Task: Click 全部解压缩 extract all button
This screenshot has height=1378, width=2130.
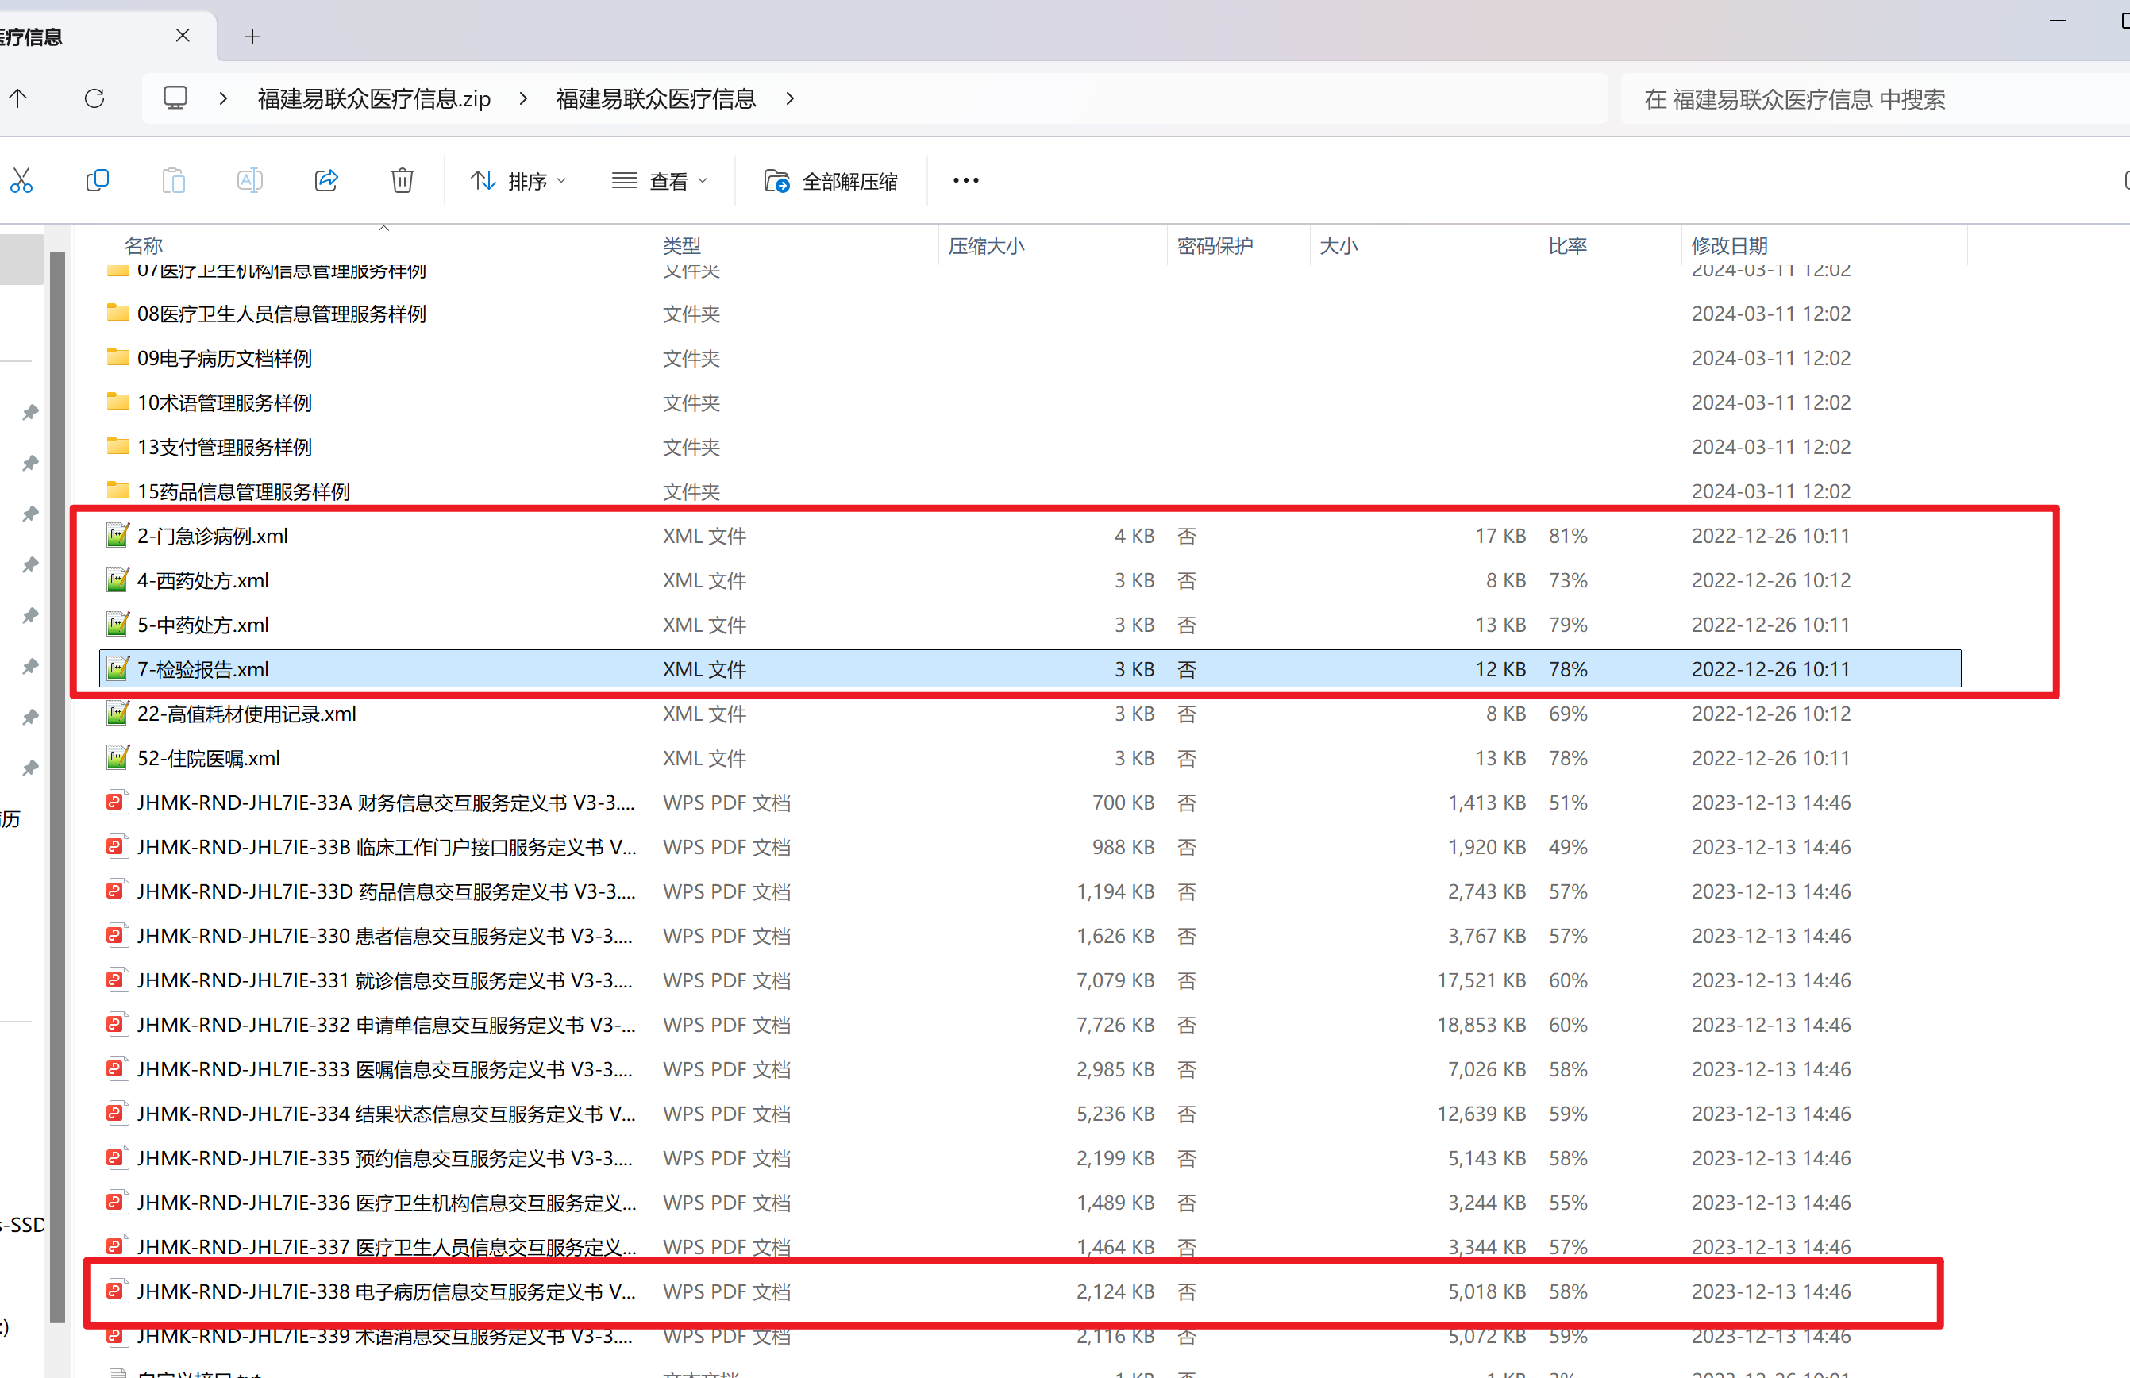Action: (831, 182)
